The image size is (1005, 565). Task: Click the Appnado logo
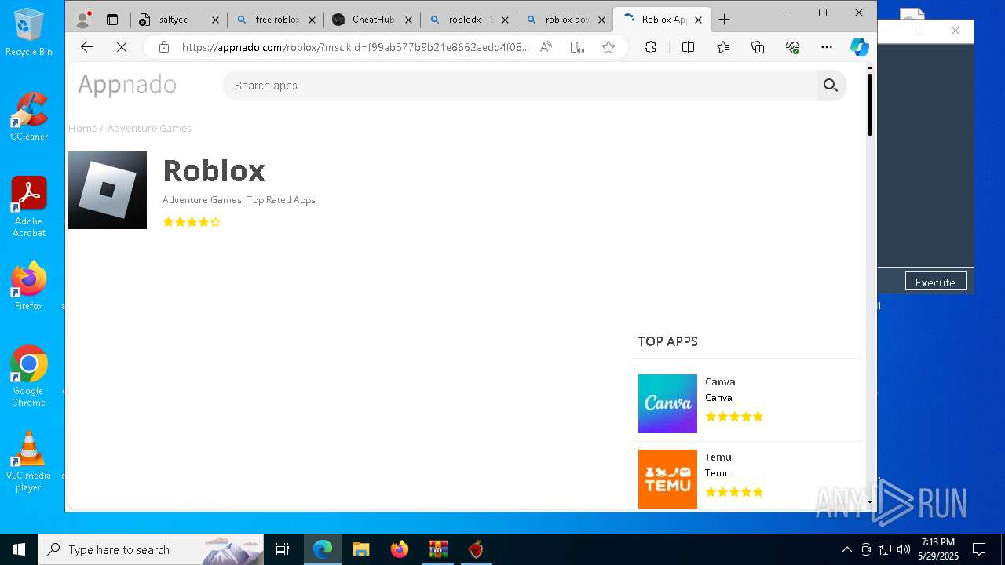pyautogui.click(x=126, y=85)
